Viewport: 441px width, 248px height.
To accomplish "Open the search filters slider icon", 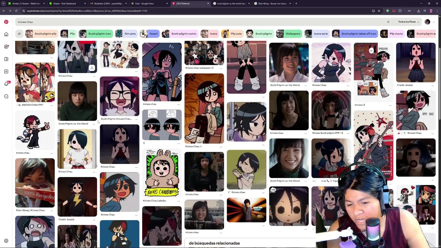I will pyautogui.click(x=19, y=34).
